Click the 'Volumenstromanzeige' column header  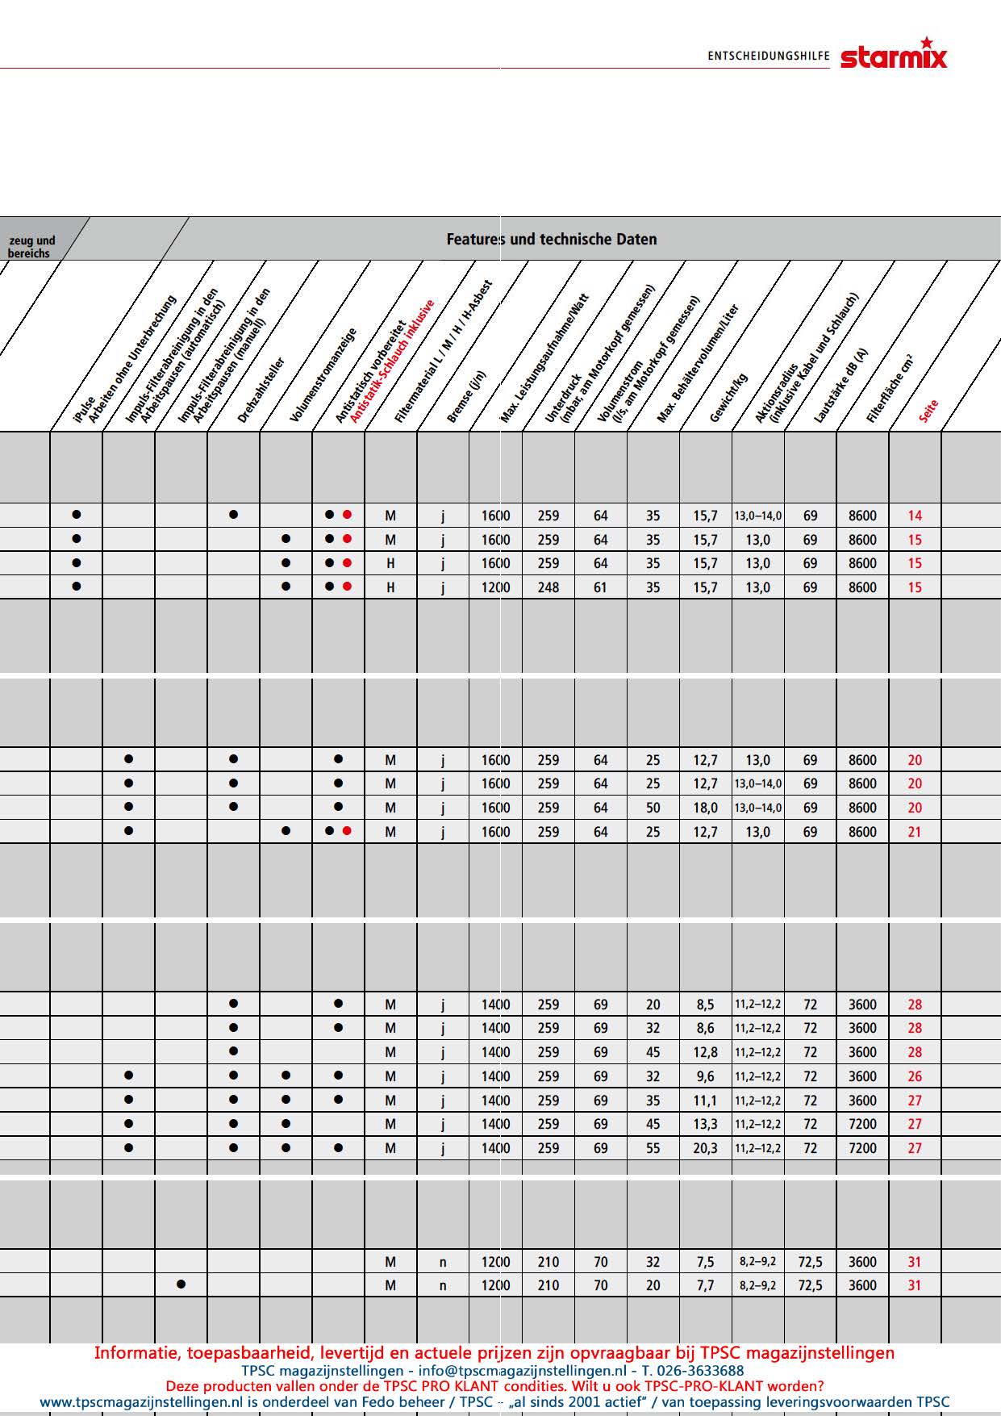(x=323, y=375)
